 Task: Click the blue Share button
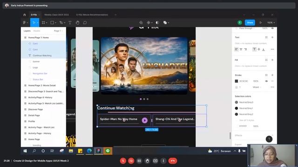250,23
